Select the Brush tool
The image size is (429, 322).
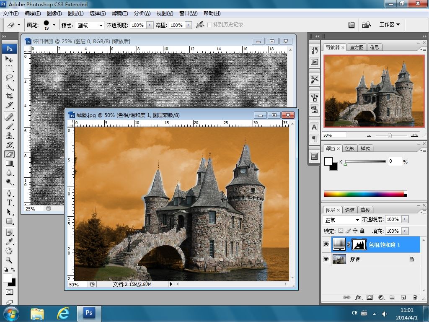(9, 127)
